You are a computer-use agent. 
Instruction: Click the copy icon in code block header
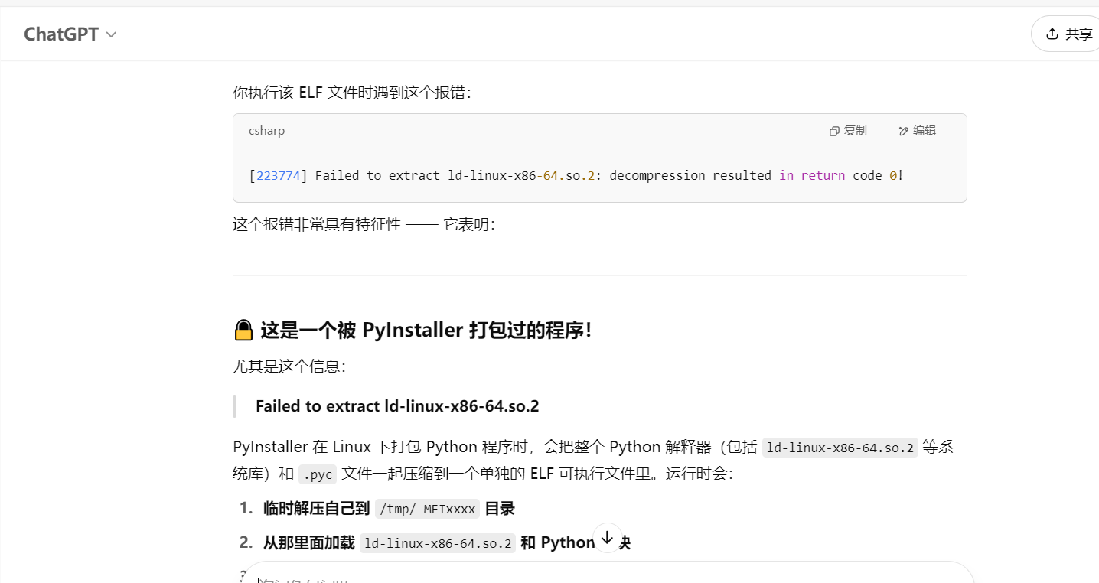[834, 131]
